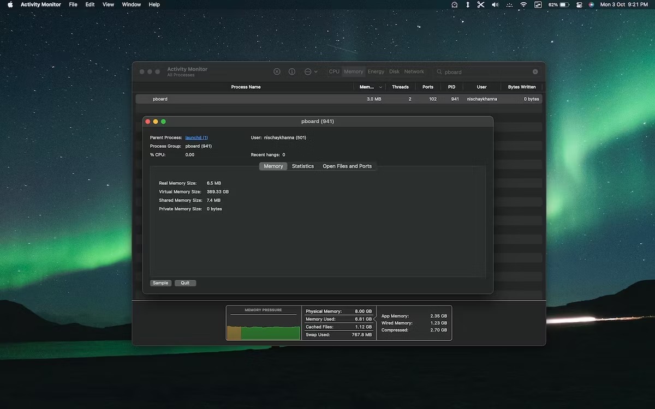Activate Siri from the menu bar

[x=592, y=4]
